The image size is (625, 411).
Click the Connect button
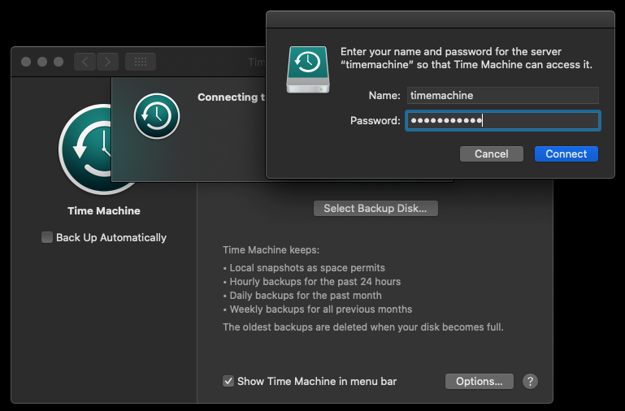(566, 154)
